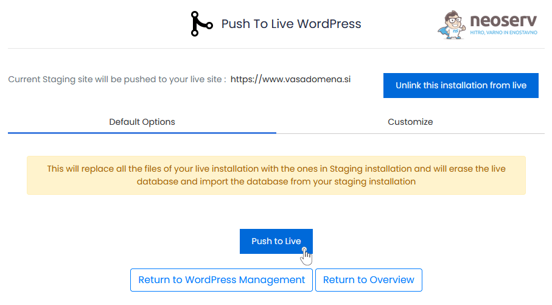Switch to the Customize tab
Viewport: 552px width, 305px height.
pos(410,122)
